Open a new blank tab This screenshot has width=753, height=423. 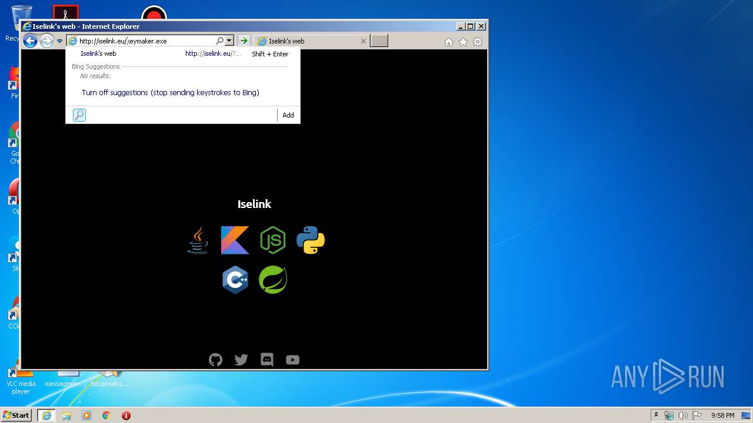click(x=379, y=41)
